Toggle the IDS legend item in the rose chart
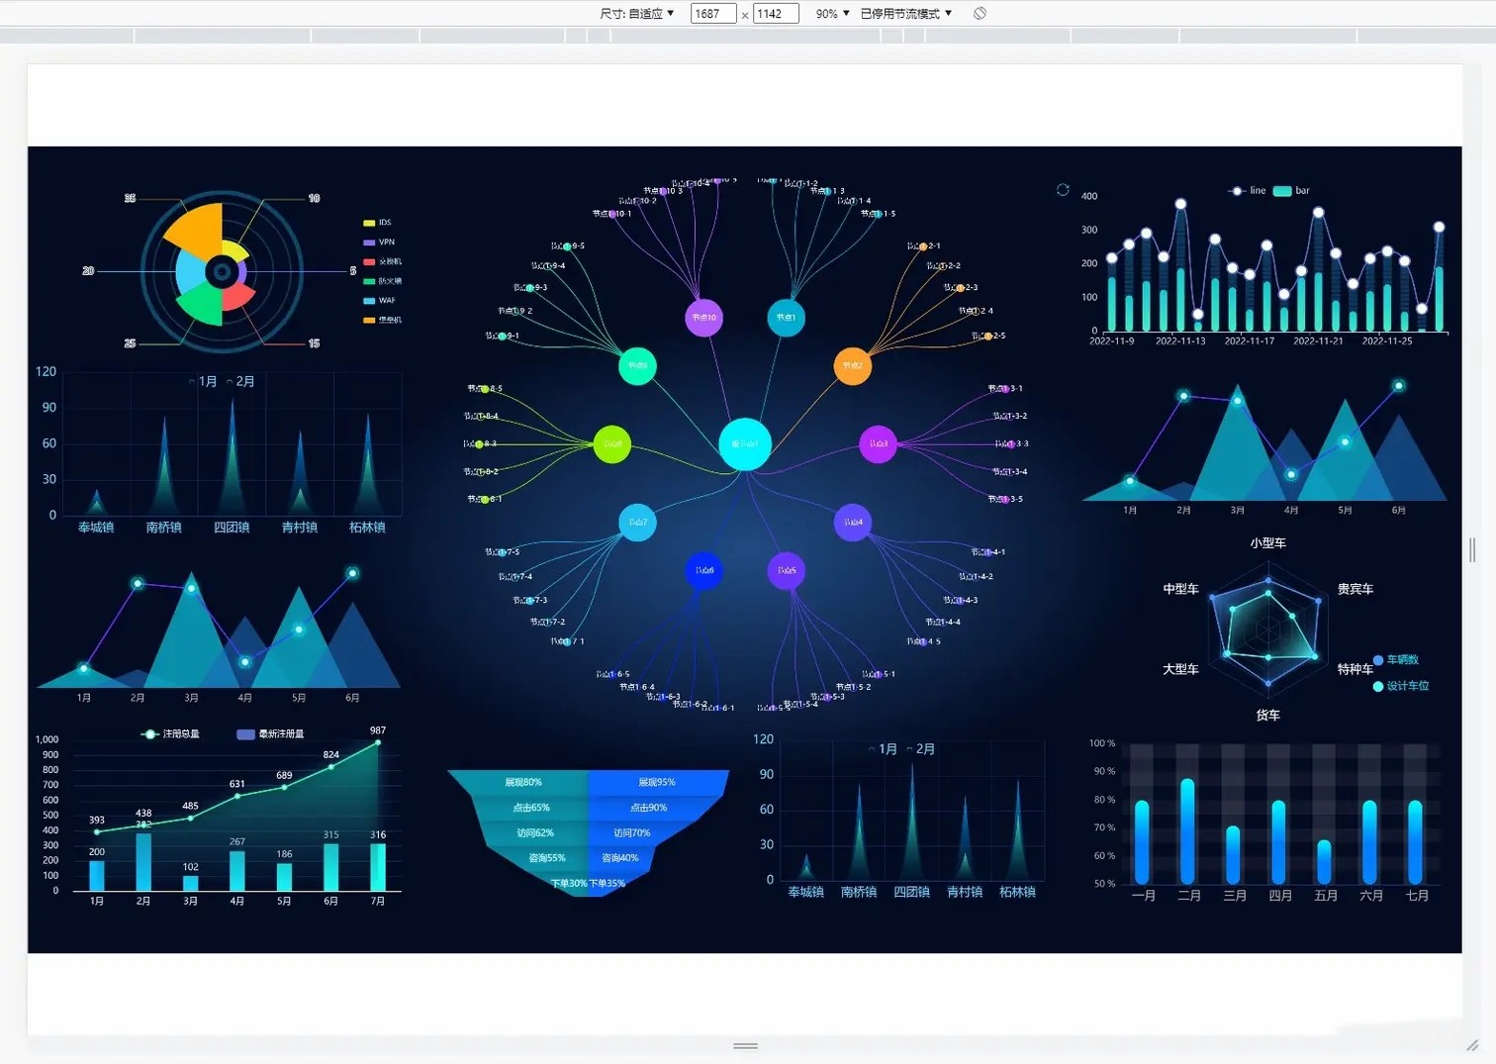 [377, 223]
